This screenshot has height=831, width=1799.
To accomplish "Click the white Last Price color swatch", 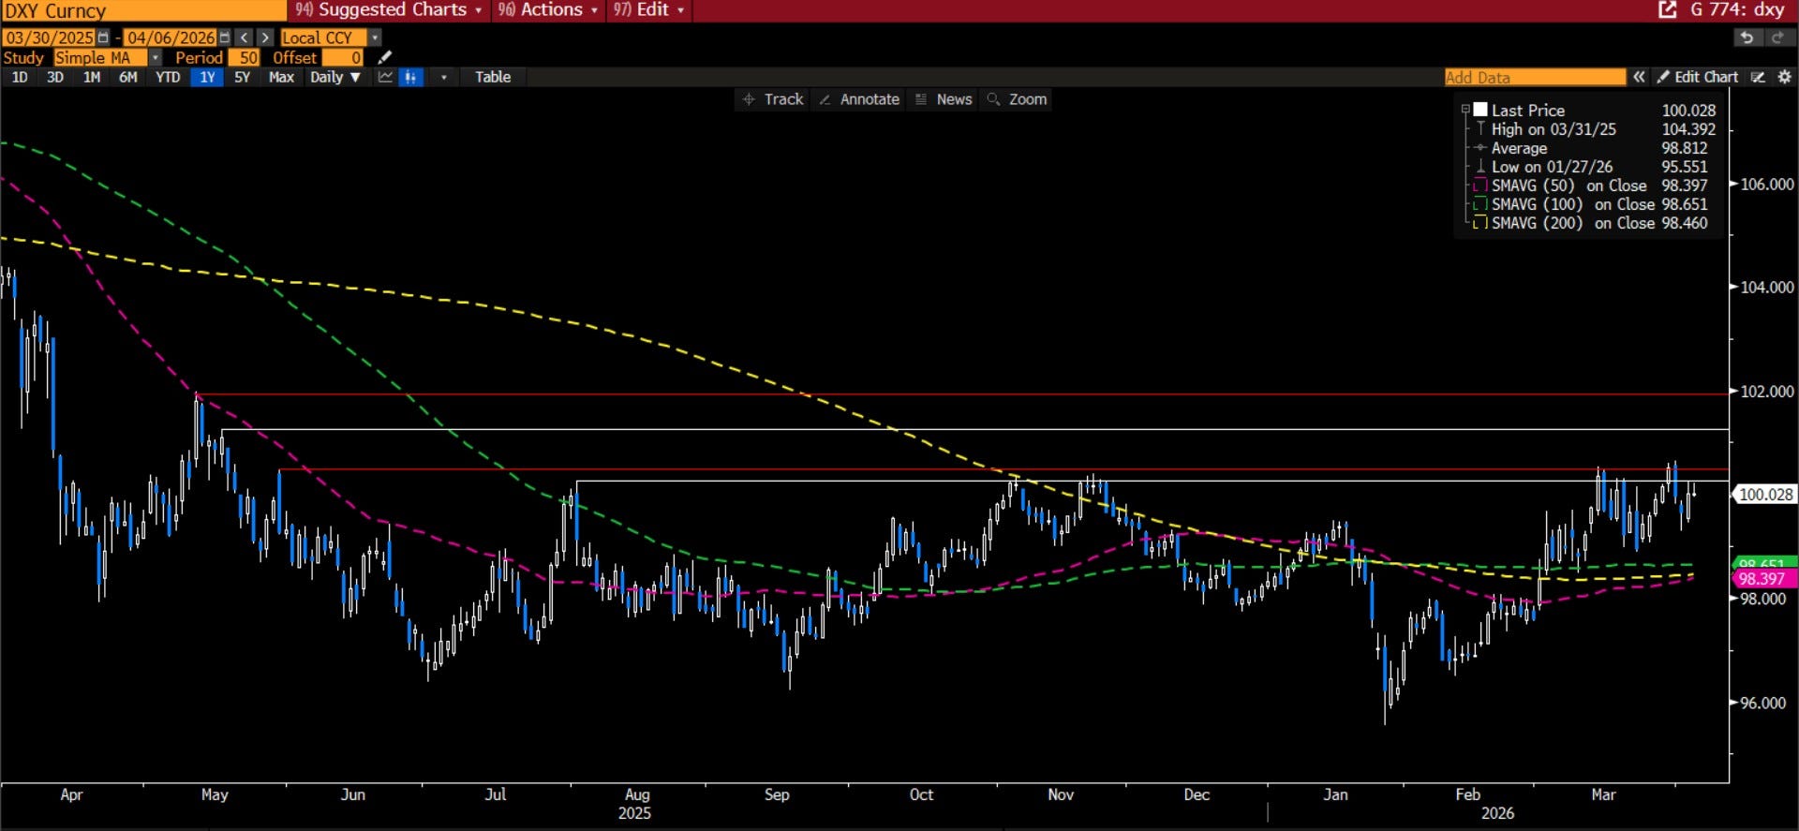I will (1480, 110).
